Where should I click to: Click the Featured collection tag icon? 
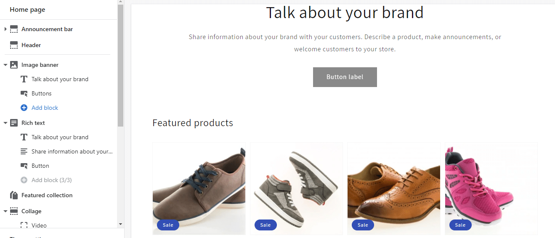pos(14,195)
